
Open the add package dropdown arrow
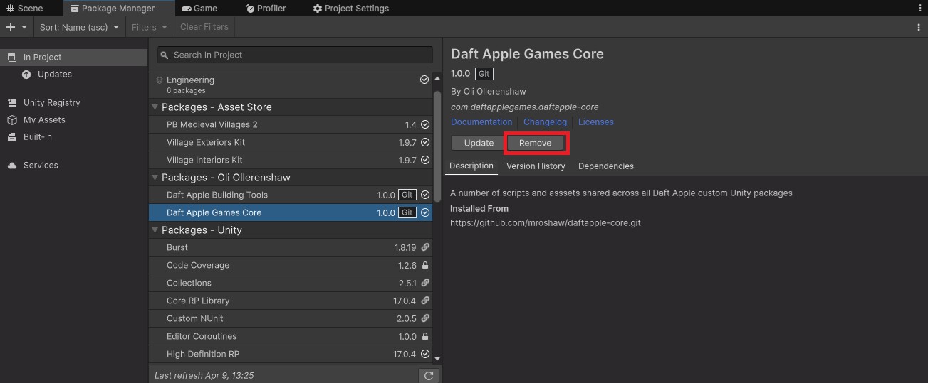point(24,27)
